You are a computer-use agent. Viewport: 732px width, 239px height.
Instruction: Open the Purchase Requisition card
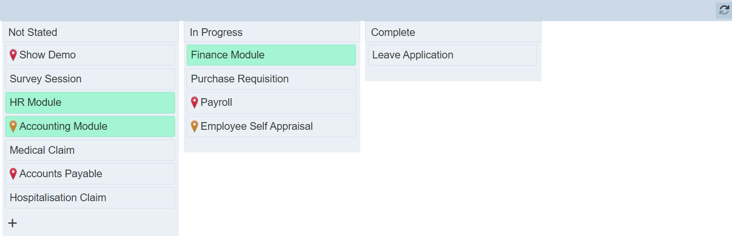click(x=240, y=79)
